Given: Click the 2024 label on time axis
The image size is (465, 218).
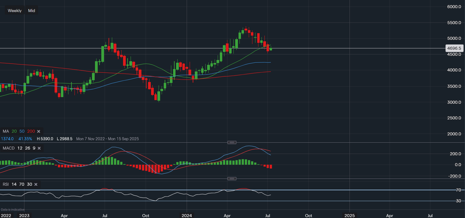Looking at the screenshot, I should coord(187,216).
